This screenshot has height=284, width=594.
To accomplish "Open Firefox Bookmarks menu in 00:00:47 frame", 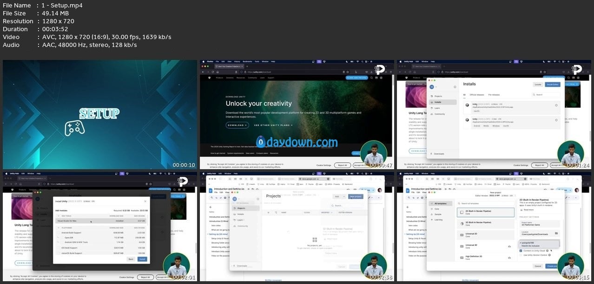I will tap(247, 61).
